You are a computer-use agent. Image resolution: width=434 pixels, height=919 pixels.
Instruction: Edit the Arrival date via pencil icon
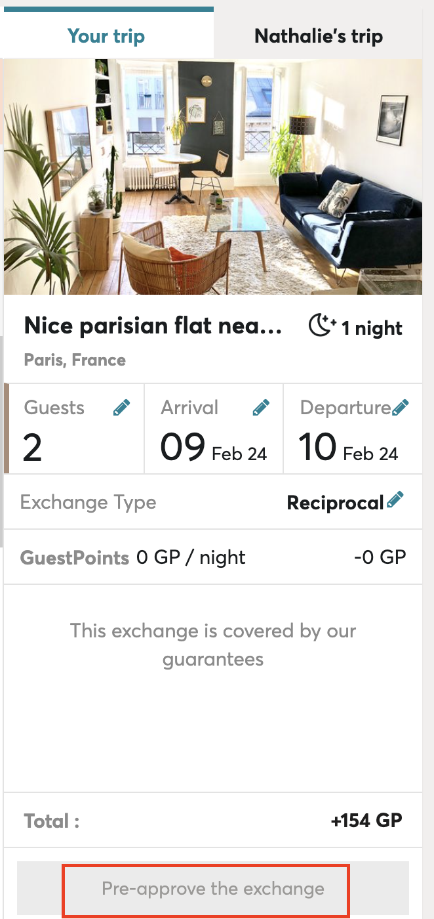[x=261, y=408]
